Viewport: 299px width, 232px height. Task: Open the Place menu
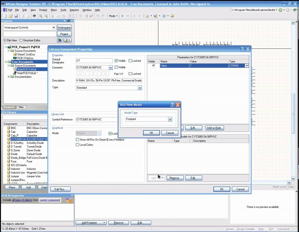click(53, 10)
